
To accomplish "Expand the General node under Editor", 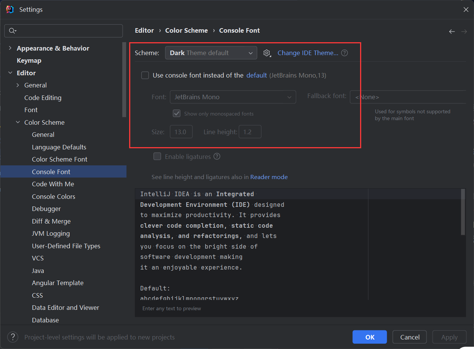I will coord(18,85).
